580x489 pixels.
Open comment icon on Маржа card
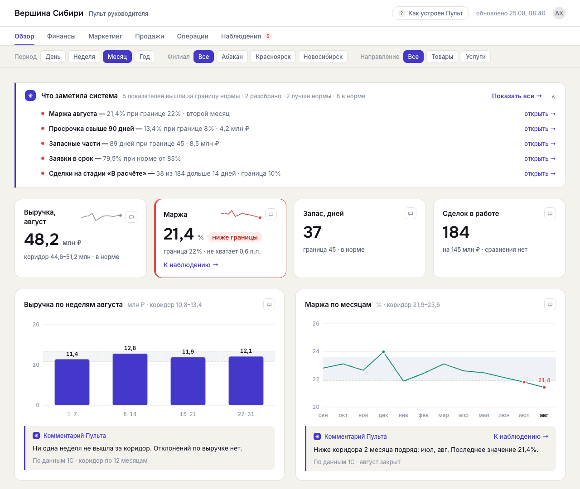(271, 214)
